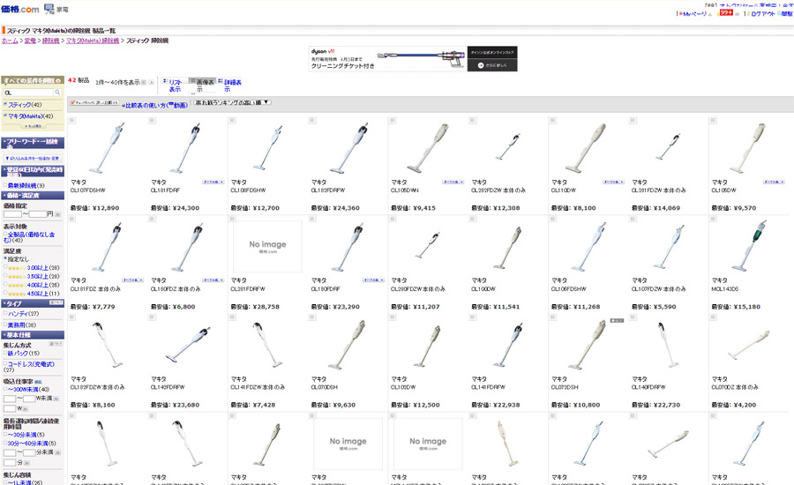The image size is (794, 485).
Task: Open the 比較表の使い方 video link
Action: click(x=155, y=105)
